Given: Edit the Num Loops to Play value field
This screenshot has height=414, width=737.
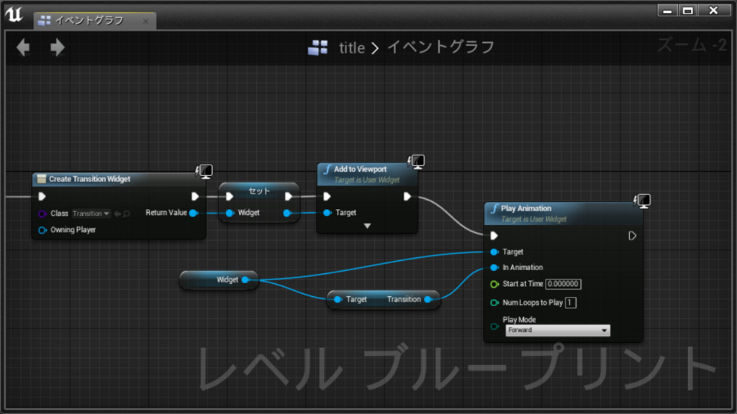Looking at the screenshot, I should [570, 303].
